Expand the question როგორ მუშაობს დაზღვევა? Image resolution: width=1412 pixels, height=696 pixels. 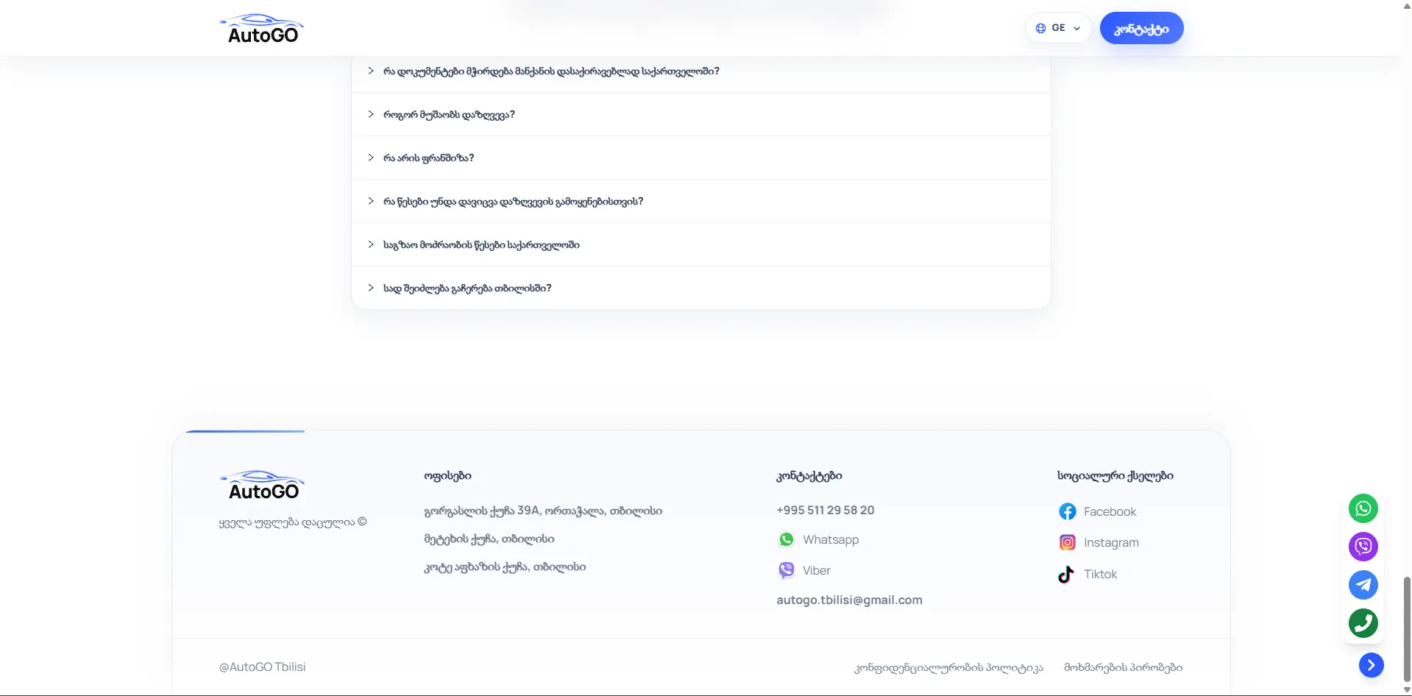(x=700, y=114)
